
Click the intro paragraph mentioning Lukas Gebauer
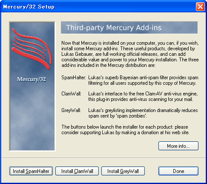click(x=130, y=54)
